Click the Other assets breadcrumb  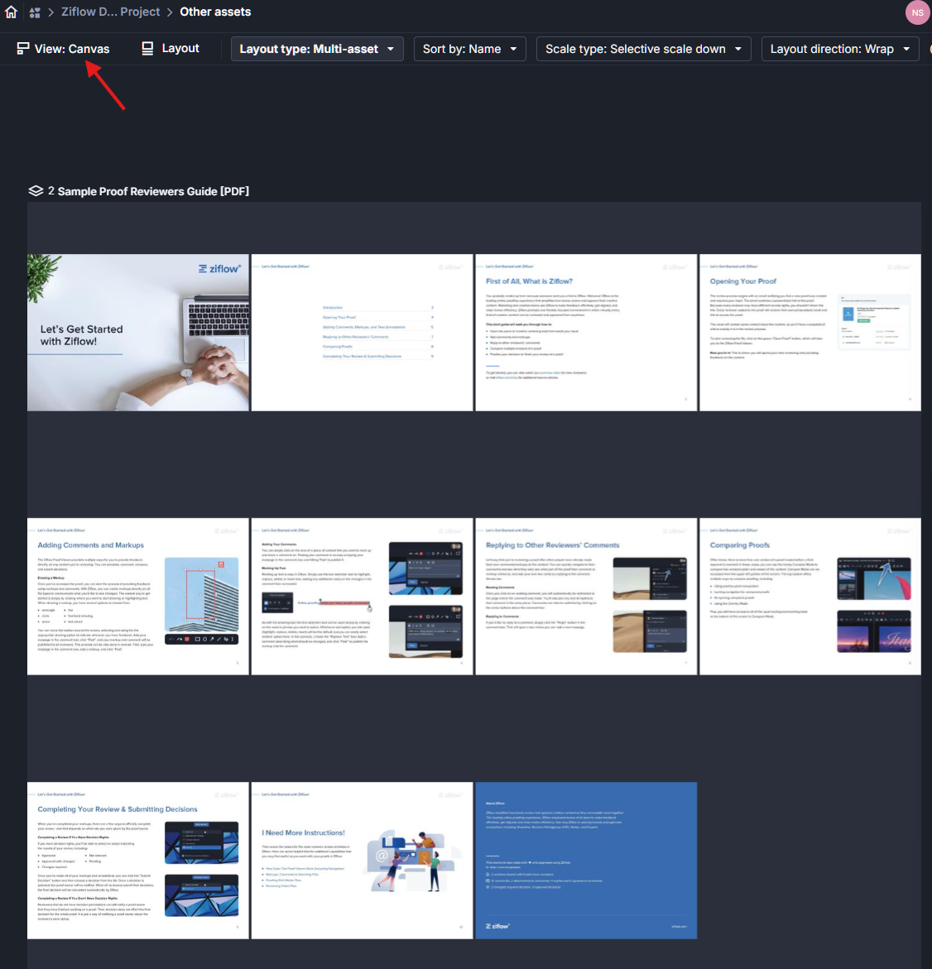[215, 12]
